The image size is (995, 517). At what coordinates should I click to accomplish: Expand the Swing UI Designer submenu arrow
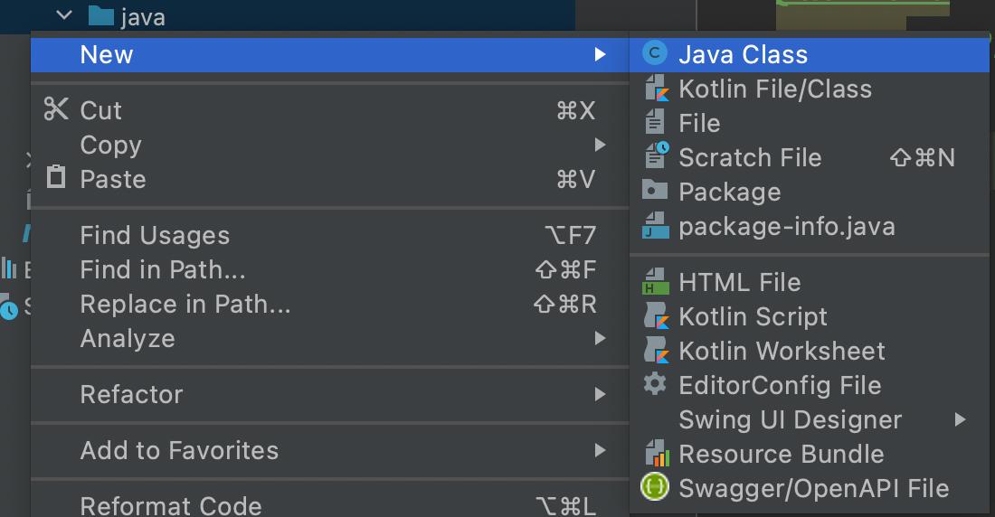coord(960,419)
